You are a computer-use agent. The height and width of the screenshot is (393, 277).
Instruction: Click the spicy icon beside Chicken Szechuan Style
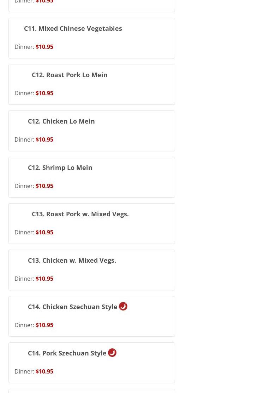(123, 306)
